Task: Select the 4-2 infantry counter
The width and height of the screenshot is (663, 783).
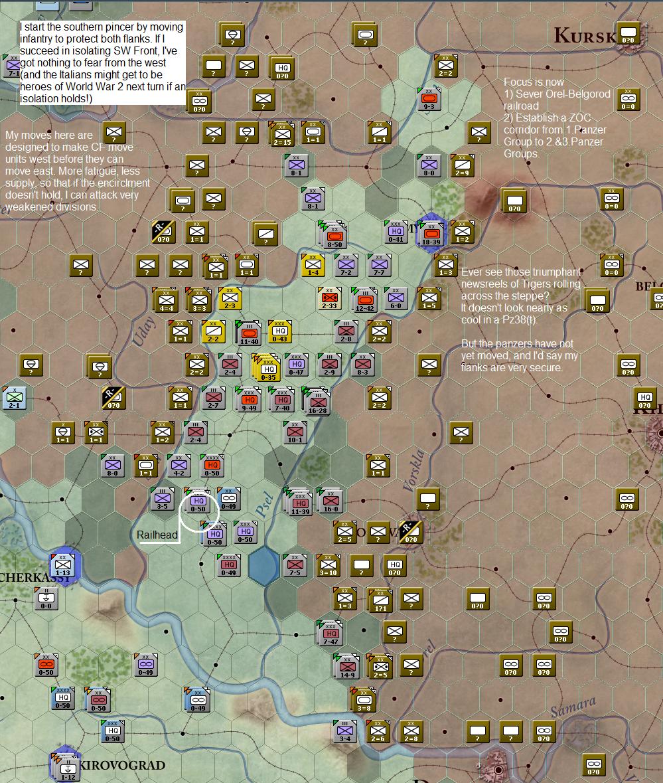Action: [x=179, y=466]
